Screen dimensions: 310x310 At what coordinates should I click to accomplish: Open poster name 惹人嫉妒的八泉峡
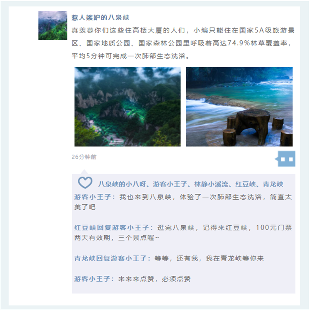[x=100, y=17]
